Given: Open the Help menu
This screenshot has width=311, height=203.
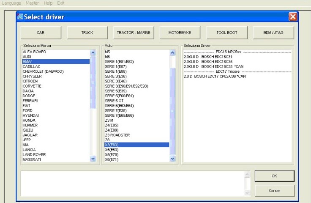Looking at the screenshot, I should [48, 3].
